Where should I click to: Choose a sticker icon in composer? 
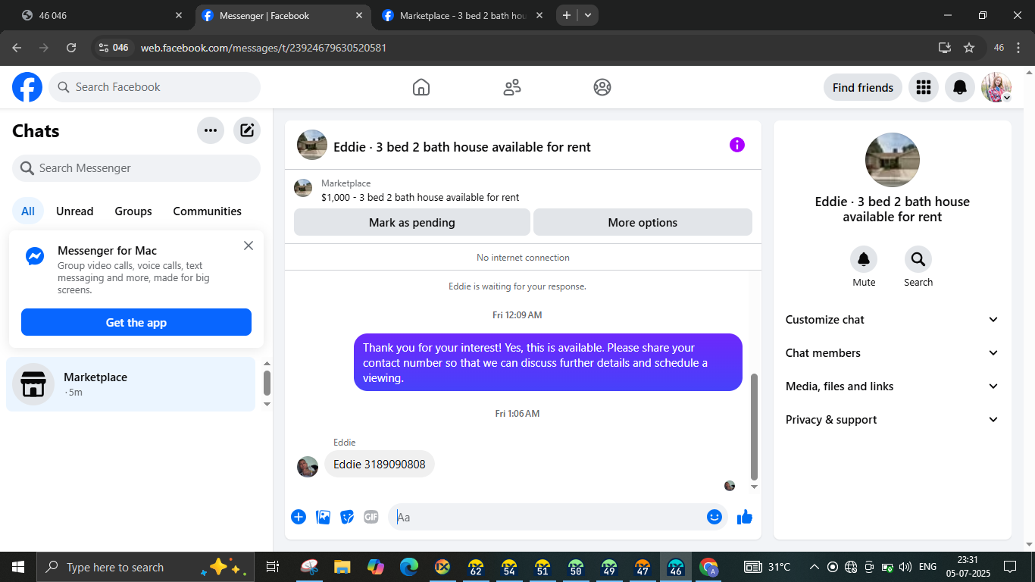coord(347,517)
